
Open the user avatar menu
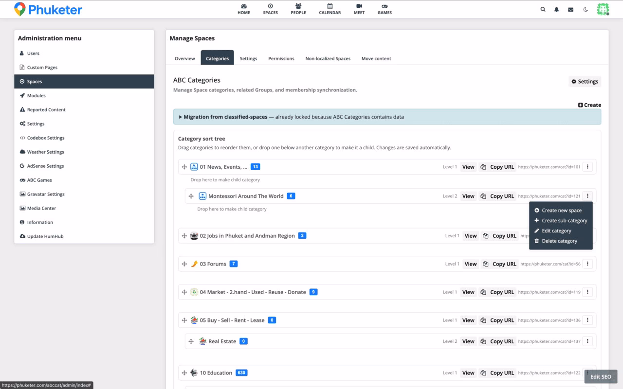click(603, 9)
